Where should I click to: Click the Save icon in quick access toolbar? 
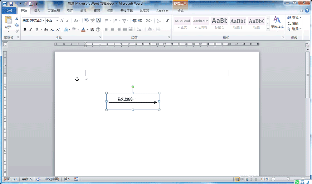11,4
